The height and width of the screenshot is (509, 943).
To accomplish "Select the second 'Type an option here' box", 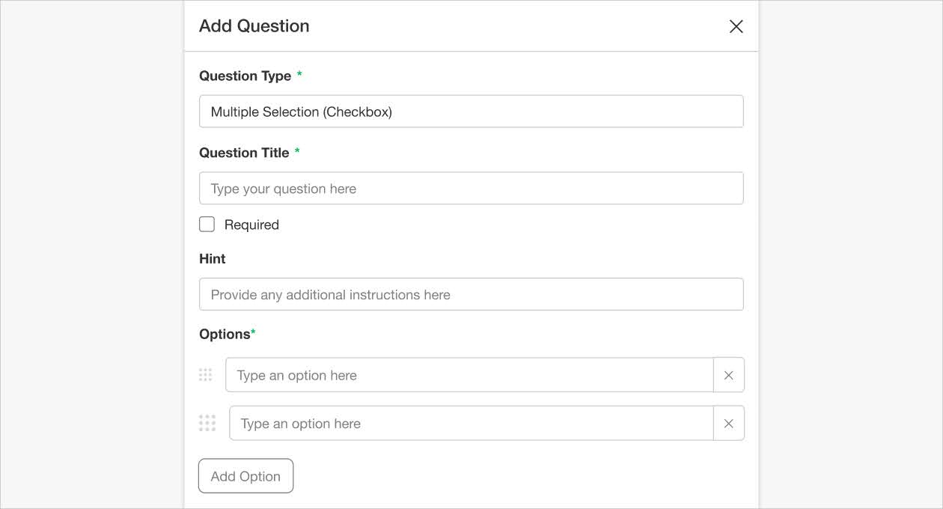I will [x=469, y=423].
